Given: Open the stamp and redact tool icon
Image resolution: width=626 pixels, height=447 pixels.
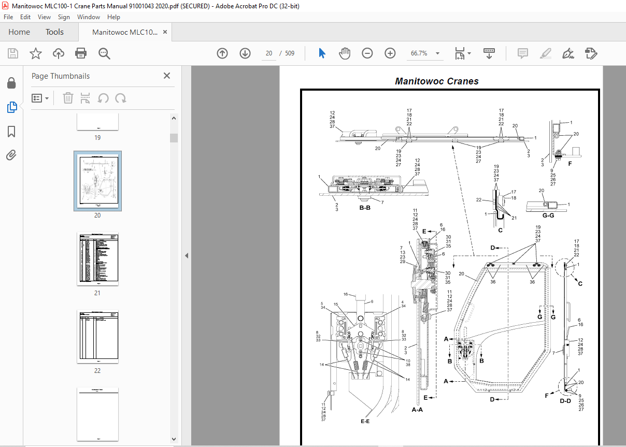Looking at the screenshot, I should point(591,53).
